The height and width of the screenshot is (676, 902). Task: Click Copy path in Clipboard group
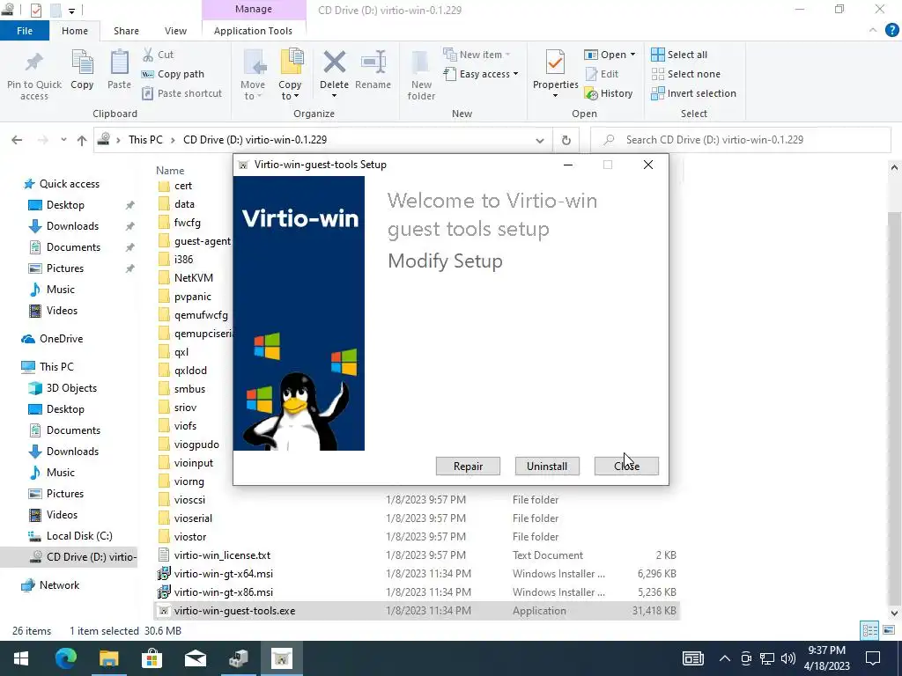(174, 74)
